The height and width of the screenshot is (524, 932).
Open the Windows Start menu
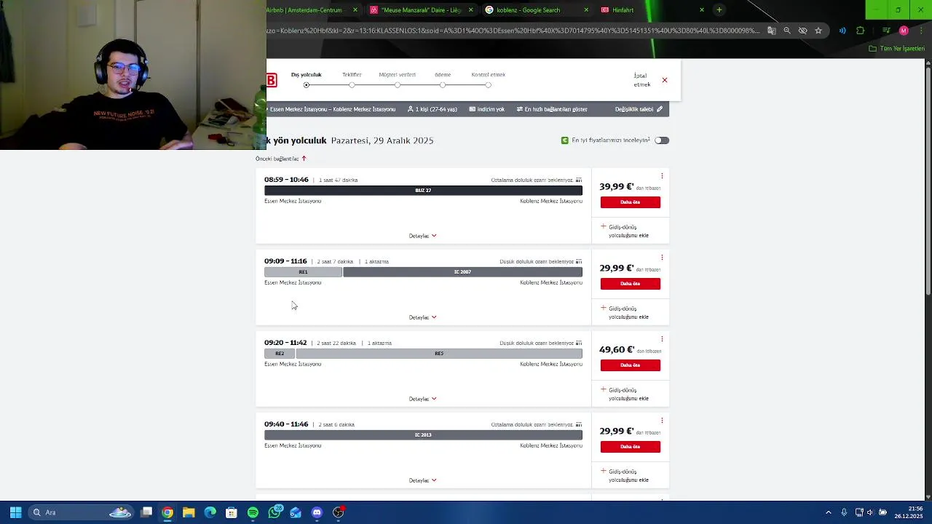[x=15, y=512]
